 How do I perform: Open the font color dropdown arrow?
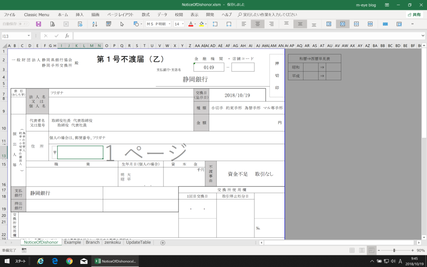[x=195, y=24]
